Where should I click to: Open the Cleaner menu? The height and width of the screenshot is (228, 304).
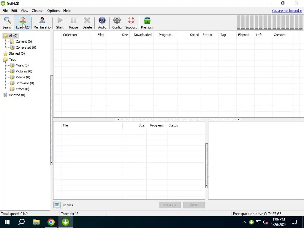point(38,11)
